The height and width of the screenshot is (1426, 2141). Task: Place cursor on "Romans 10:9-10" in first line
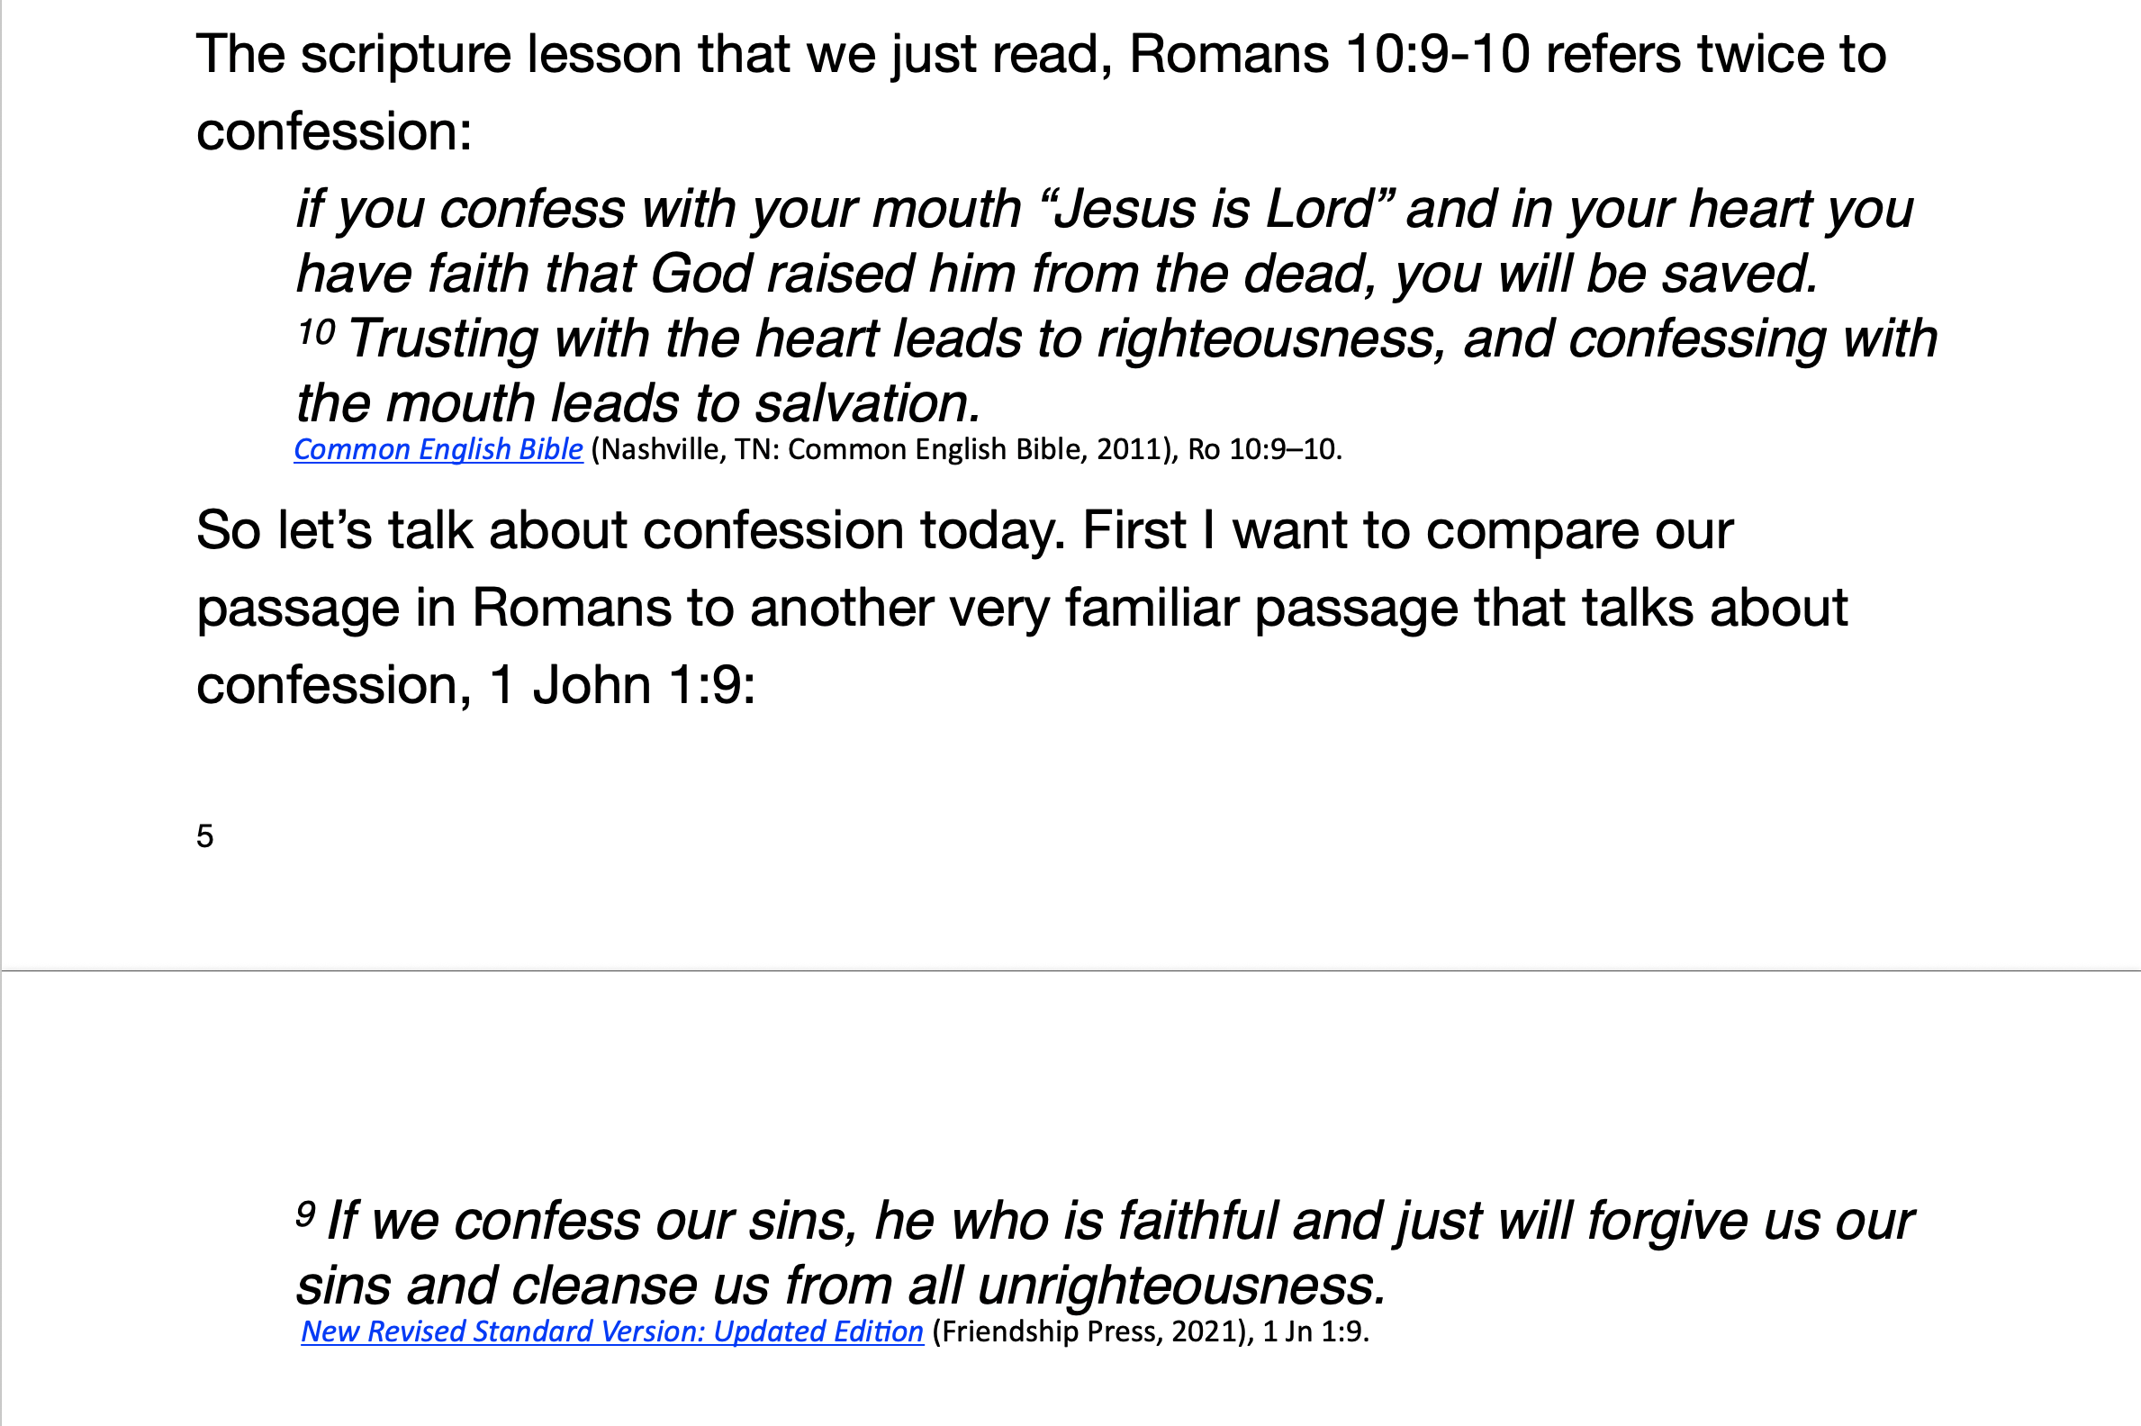(x=1329, y=55)
